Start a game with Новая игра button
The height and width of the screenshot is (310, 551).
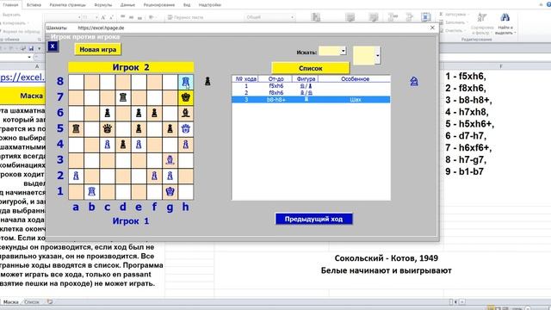(x=97, y=50)
